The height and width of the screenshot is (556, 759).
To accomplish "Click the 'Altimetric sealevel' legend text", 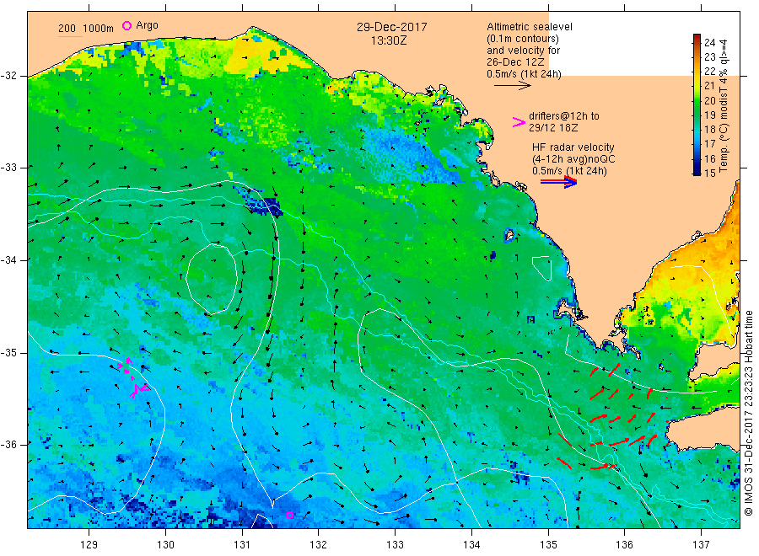I will [529, 27].
